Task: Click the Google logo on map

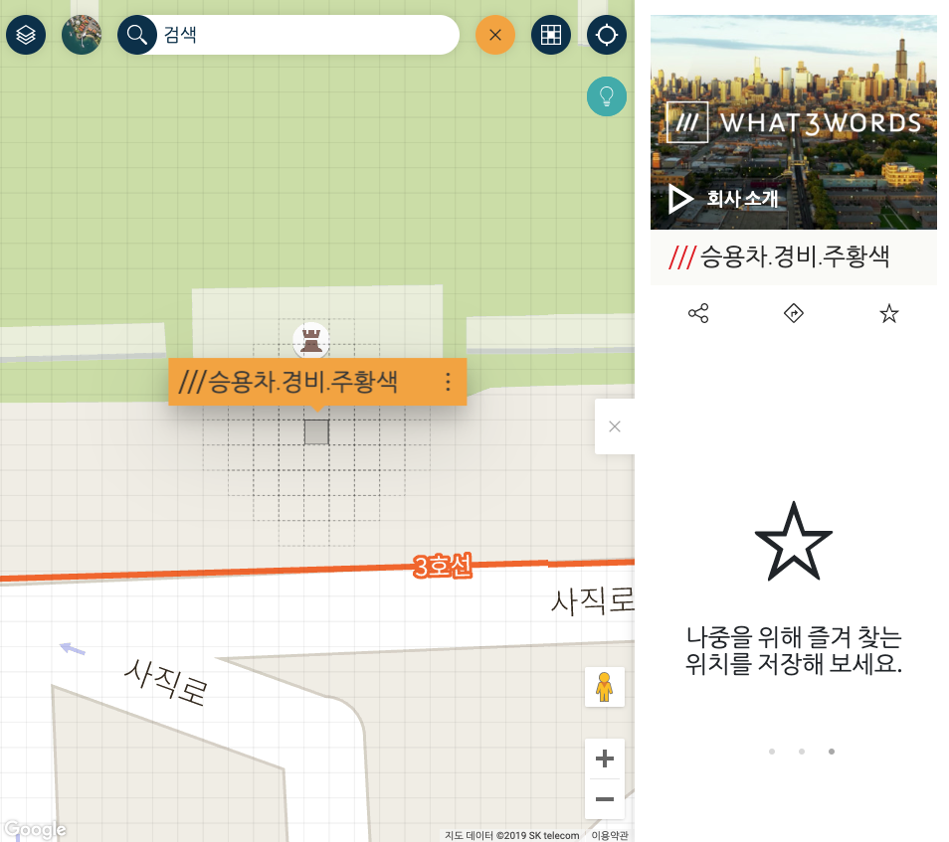Action: [x=35, y=829]
